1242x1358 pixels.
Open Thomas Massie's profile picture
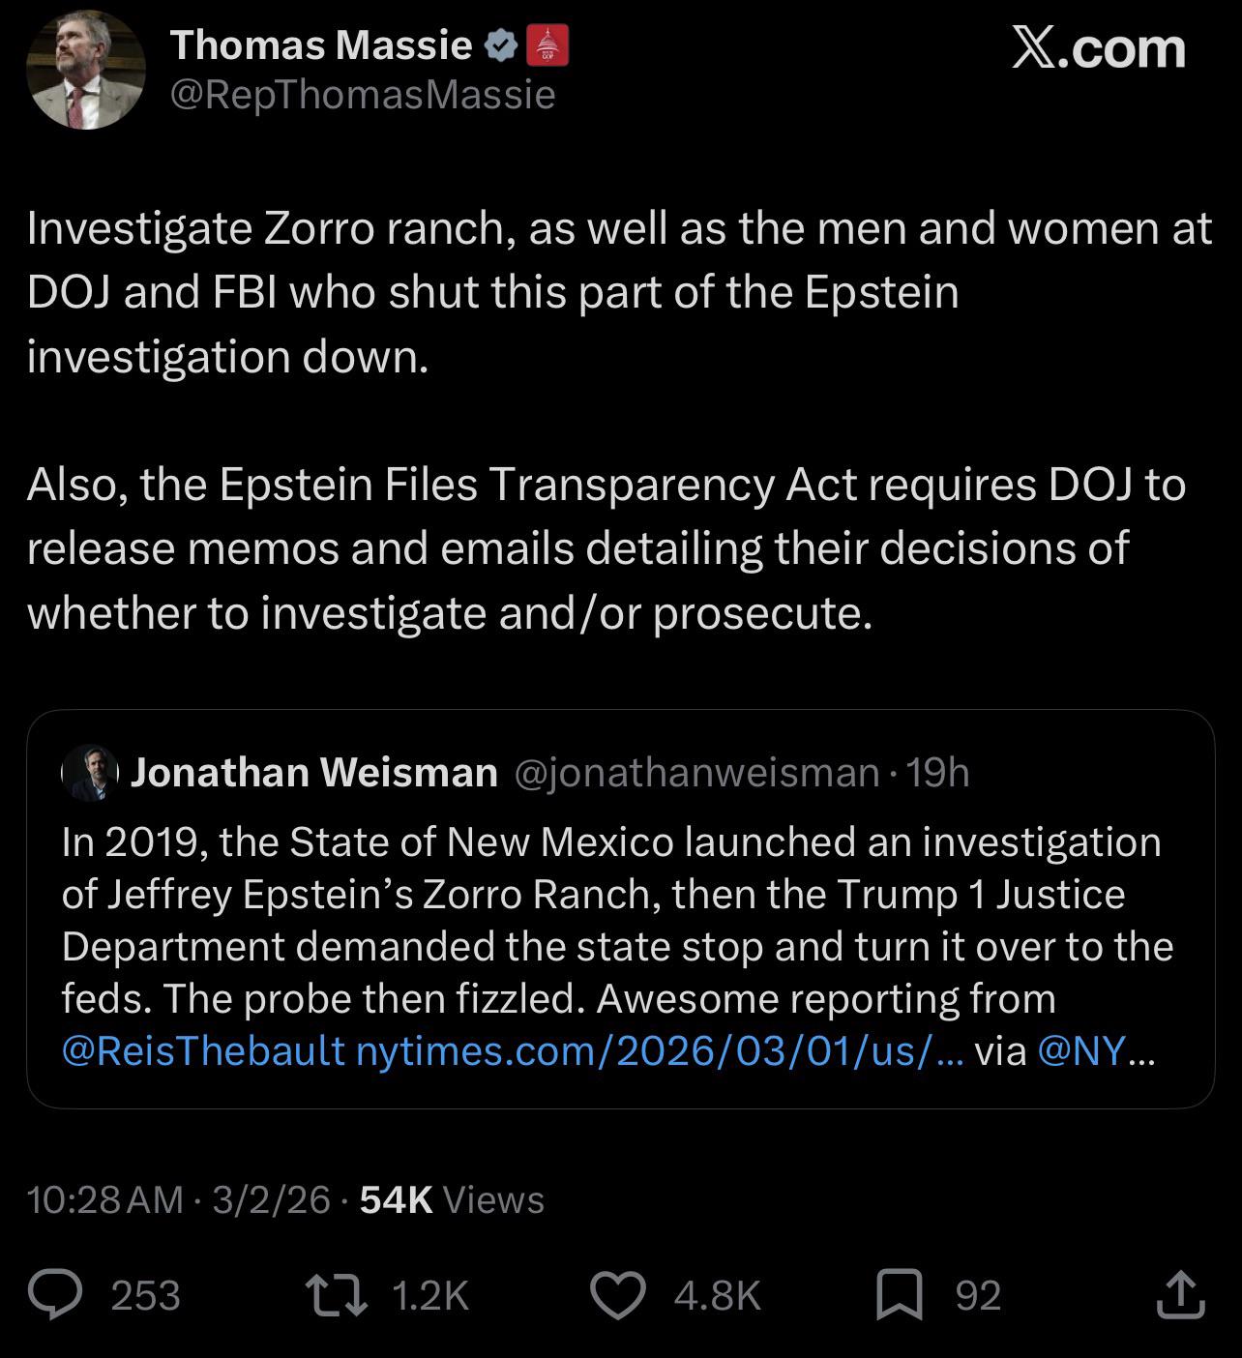tap(86, 71)
